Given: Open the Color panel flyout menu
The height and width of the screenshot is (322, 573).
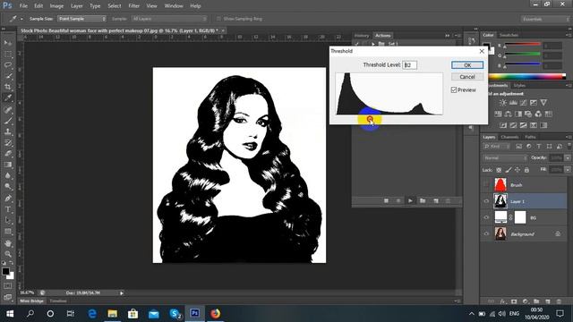Looking at the screenshot, I should (569, 35).
